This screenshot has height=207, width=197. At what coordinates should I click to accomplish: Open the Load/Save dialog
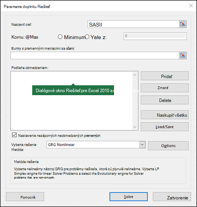165,127
